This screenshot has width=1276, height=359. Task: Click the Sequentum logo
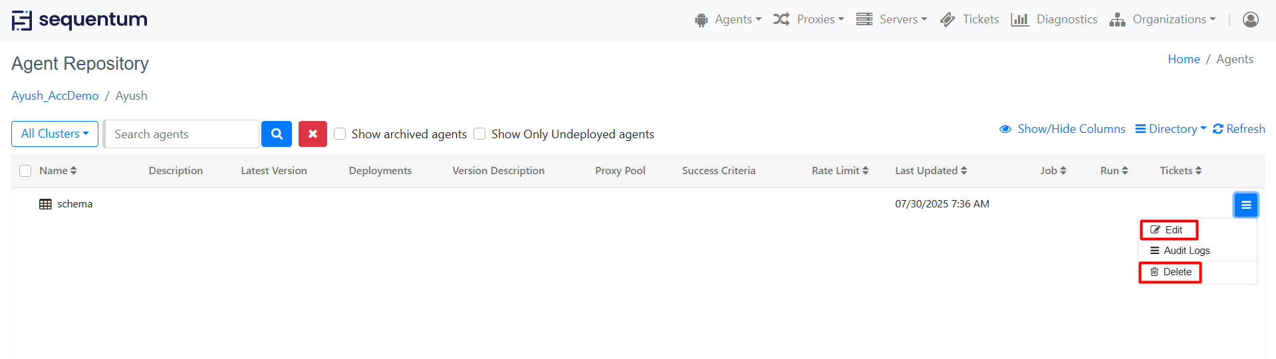click(x=80, y=20)
